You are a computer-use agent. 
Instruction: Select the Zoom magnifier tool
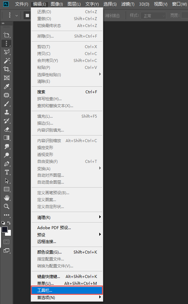[6, 206]
